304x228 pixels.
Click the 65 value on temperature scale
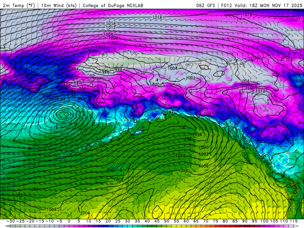tap(196, 221)
